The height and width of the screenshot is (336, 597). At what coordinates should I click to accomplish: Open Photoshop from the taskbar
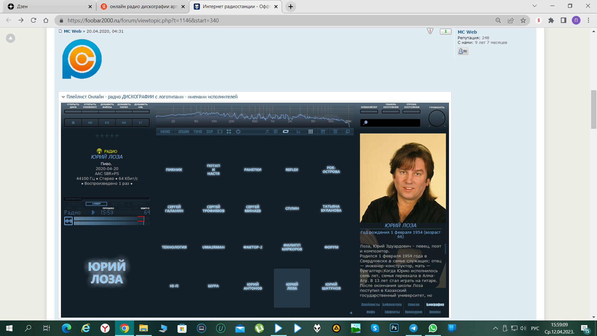pyautogui.click(x=394, y=328)
